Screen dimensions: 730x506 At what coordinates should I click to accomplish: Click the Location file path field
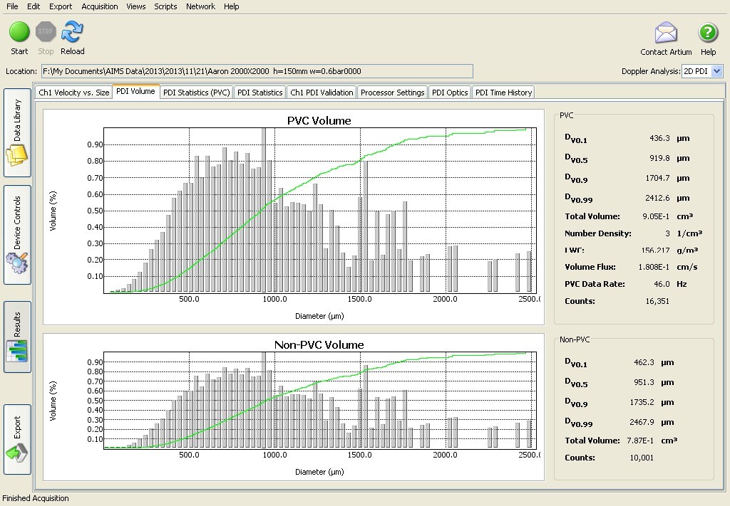pos(257,71)
